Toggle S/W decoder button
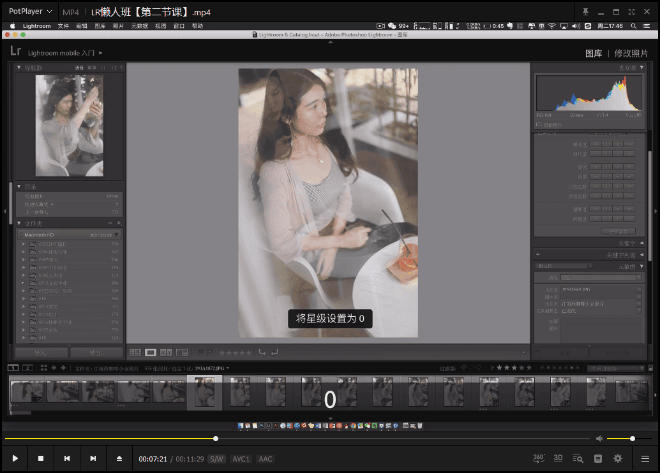This screenshot has width=660, height=473. 217,459
